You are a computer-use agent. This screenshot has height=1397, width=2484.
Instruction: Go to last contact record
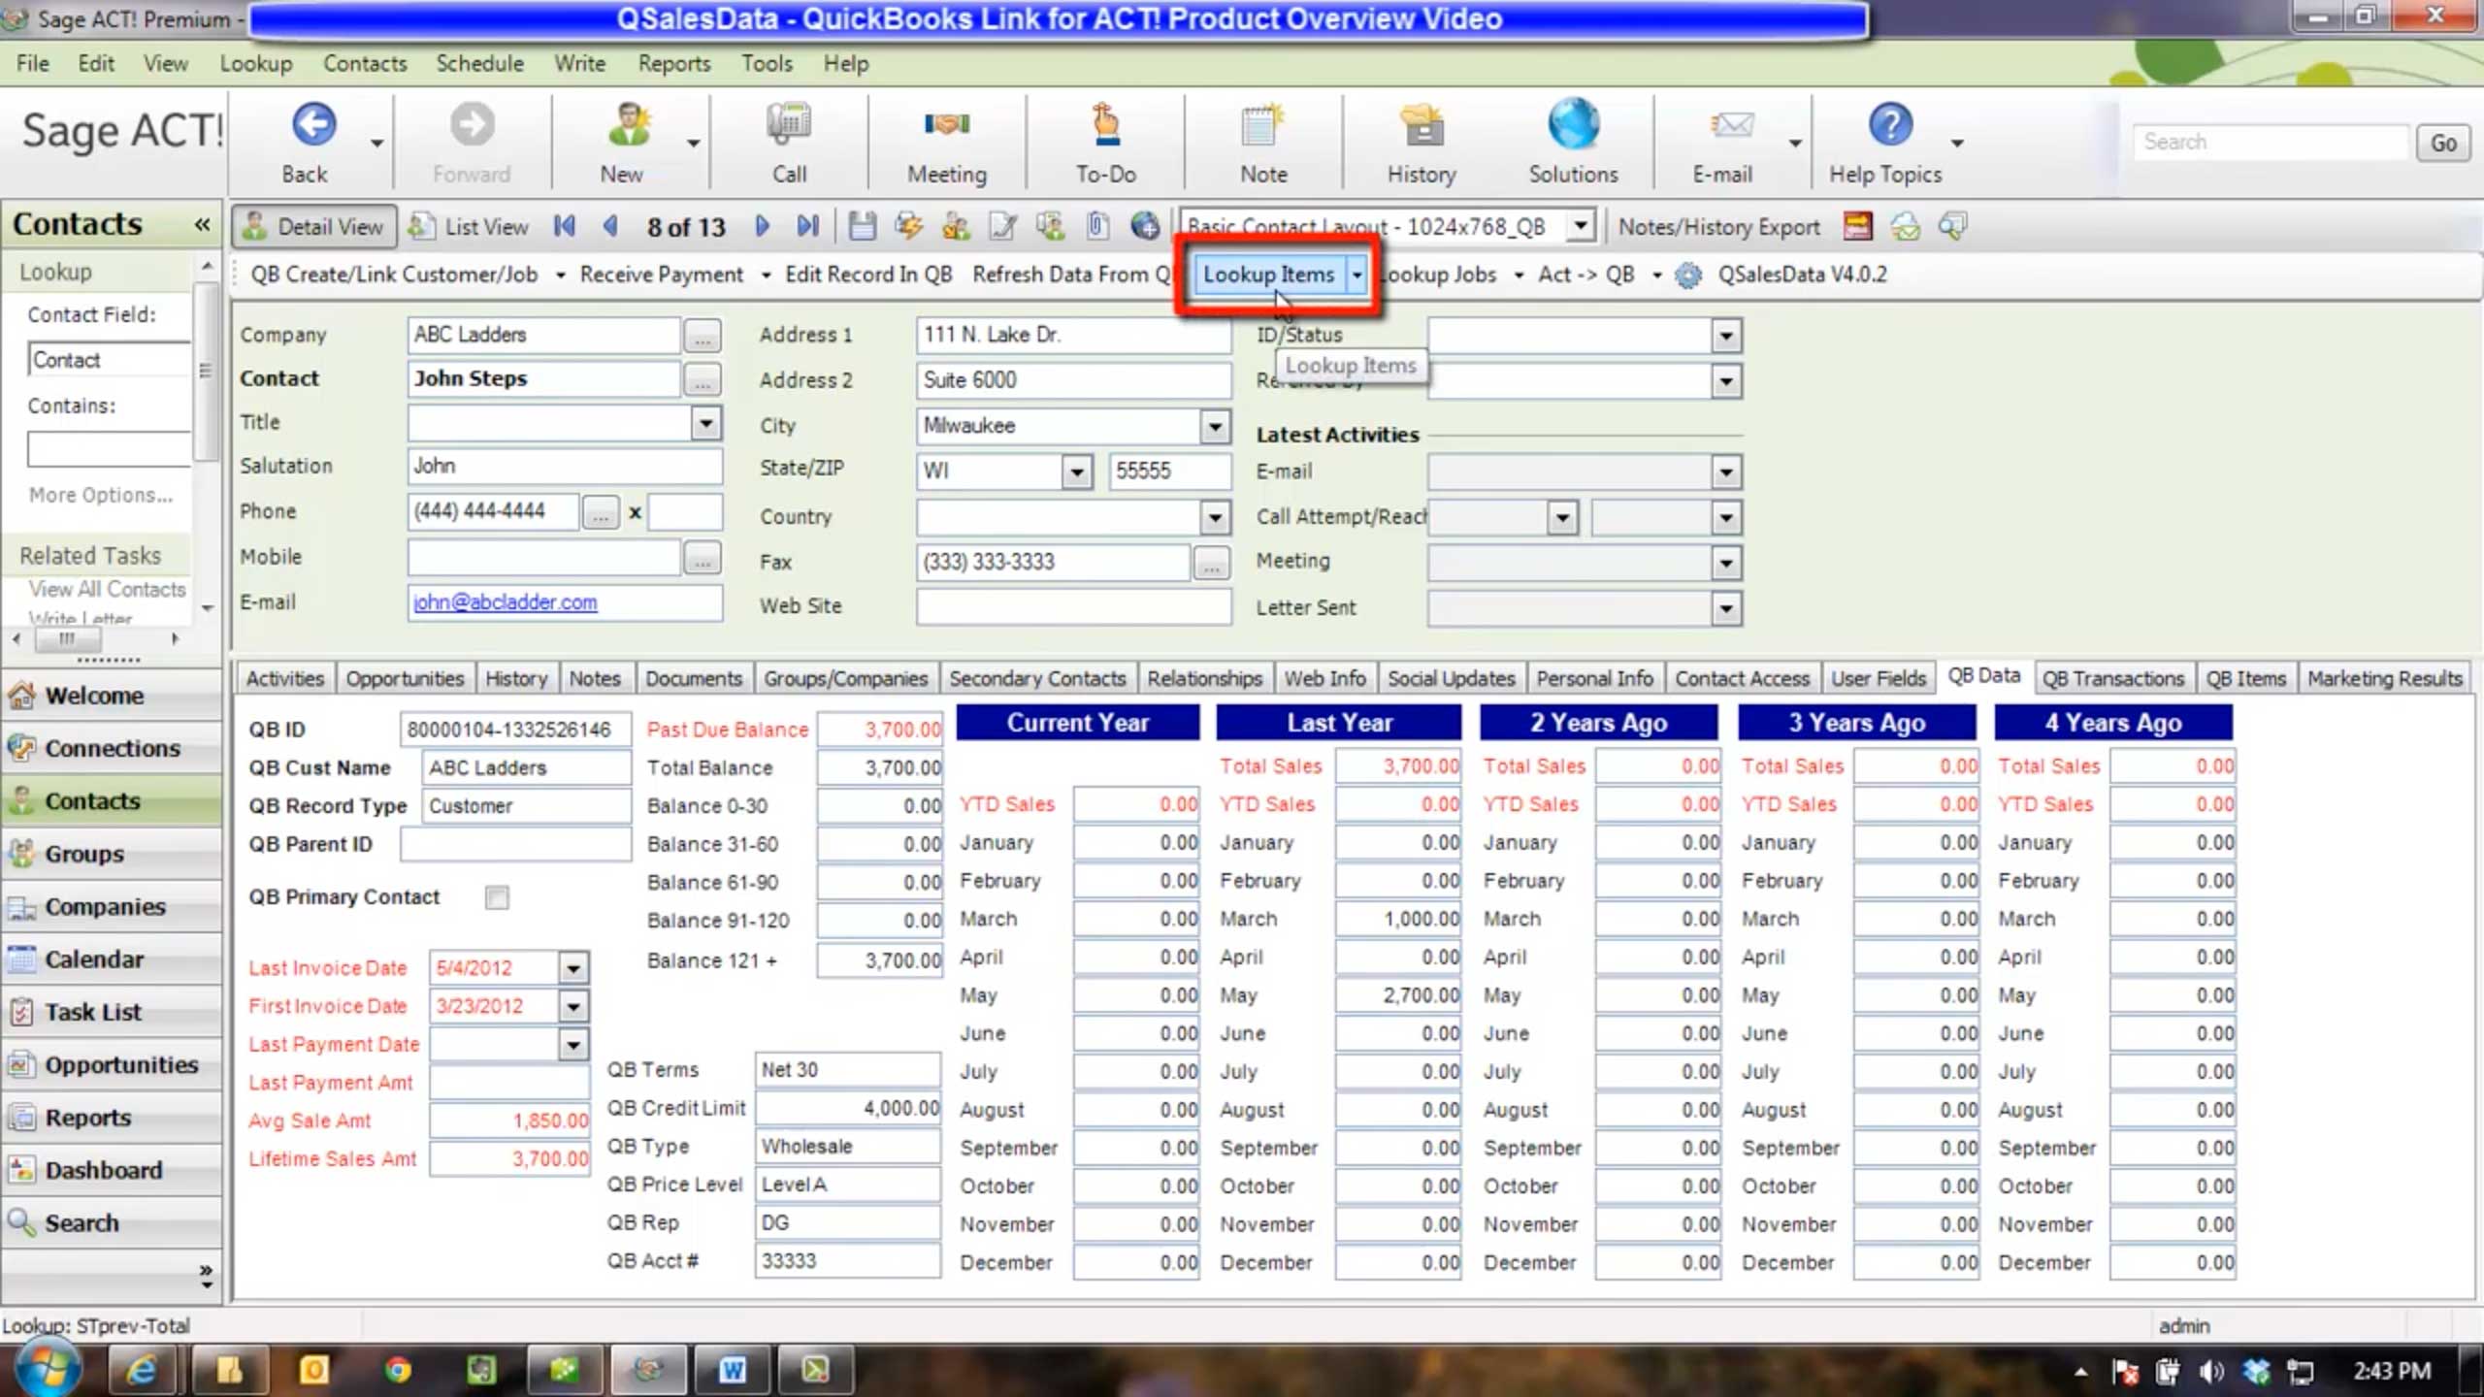[x=808, y=226]
